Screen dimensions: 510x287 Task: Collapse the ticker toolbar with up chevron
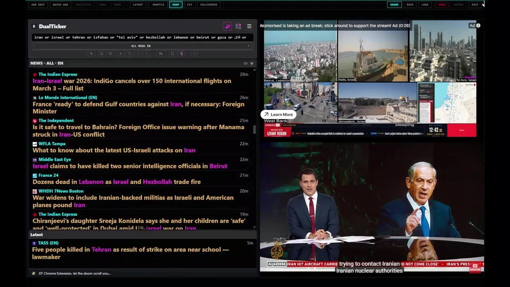(194, 53)
